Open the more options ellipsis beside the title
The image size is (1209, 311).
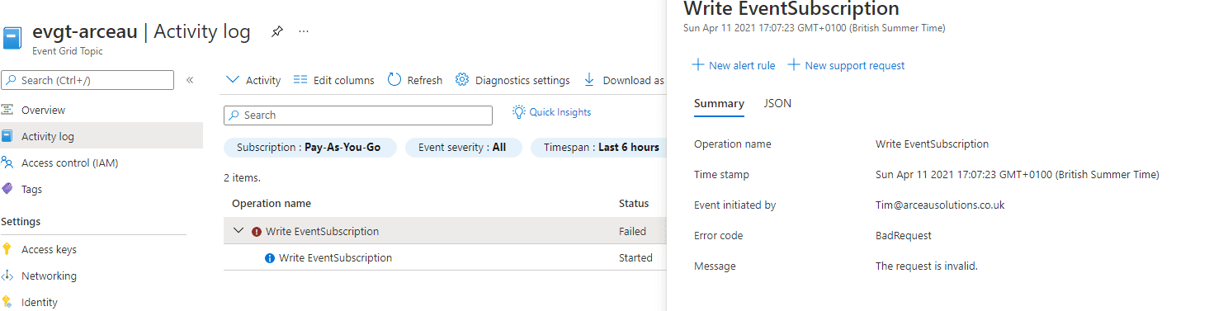coord(304,32)
